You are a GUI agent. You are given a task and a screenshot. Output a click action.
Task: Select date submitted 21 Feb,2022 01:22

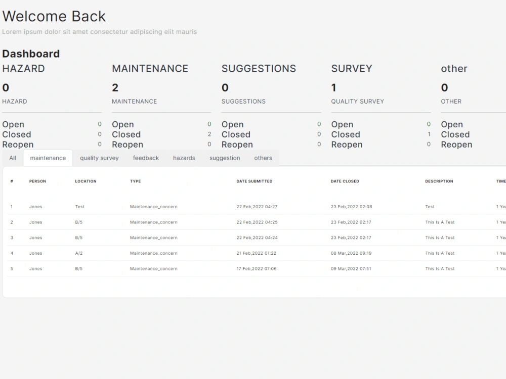256,253
